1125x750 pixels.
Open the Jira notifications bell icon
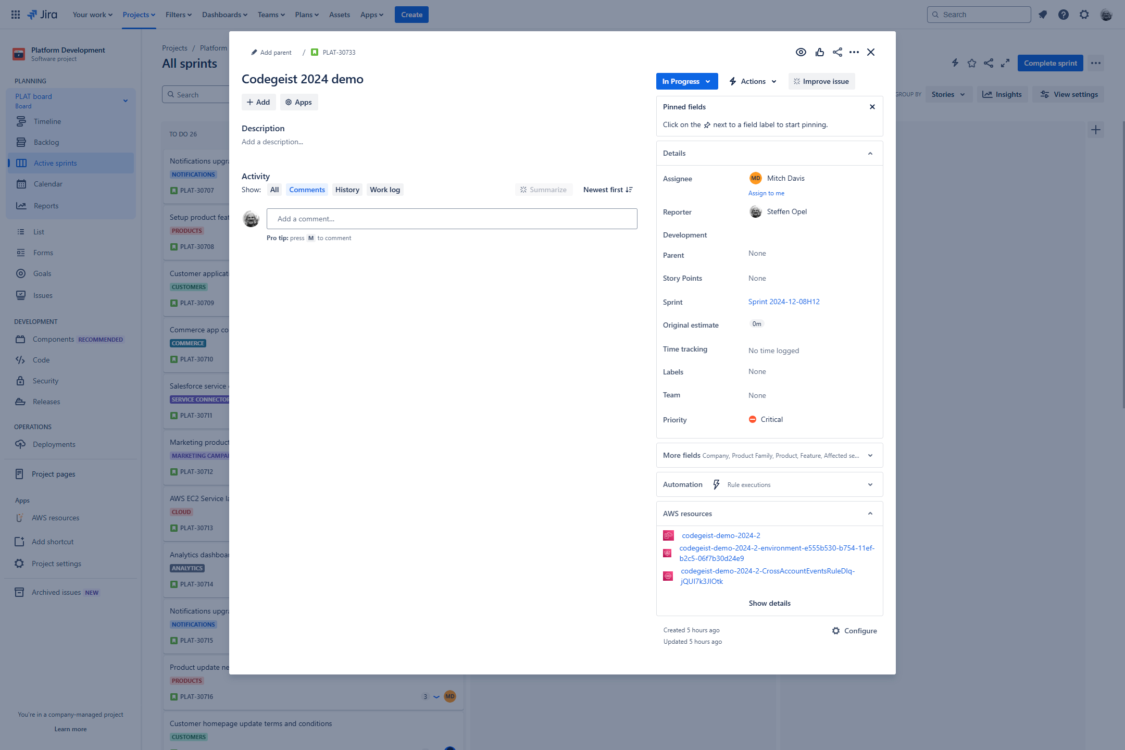[1043, 15]
